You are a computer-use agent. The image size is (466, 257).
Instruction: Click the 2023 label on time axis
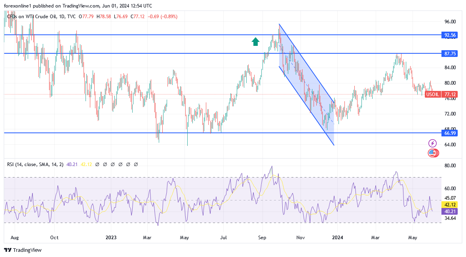pos(111,238)
